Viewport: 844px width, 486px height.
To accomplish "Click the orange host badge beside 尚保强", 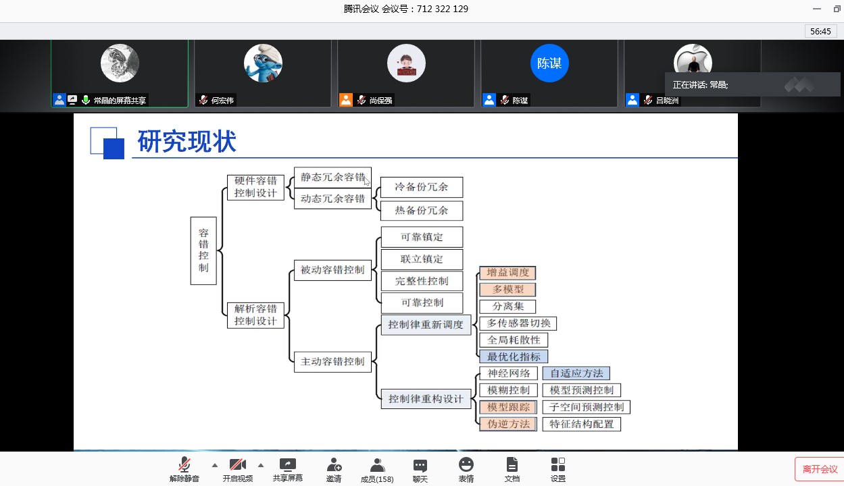I will (x=346, y=100).
